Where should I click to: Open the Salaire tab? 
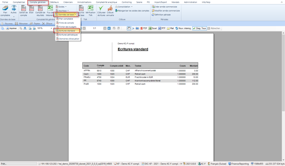139,2
